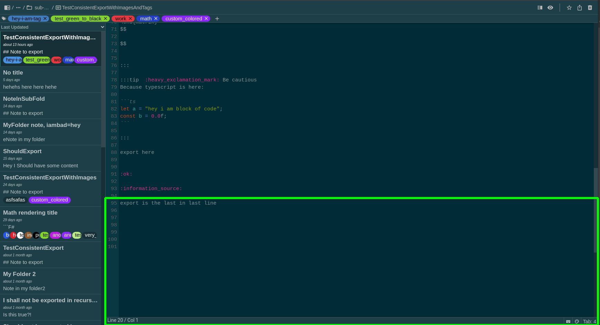
Task: Click hey-i-a tag on first note card
Action: [13, 60]
